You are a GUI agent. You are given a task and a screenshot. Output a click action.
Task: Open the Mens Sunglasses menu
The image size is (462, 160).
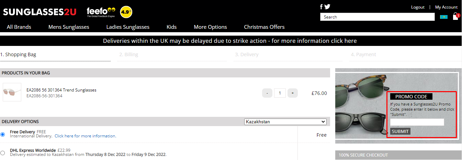click(69, 27)
